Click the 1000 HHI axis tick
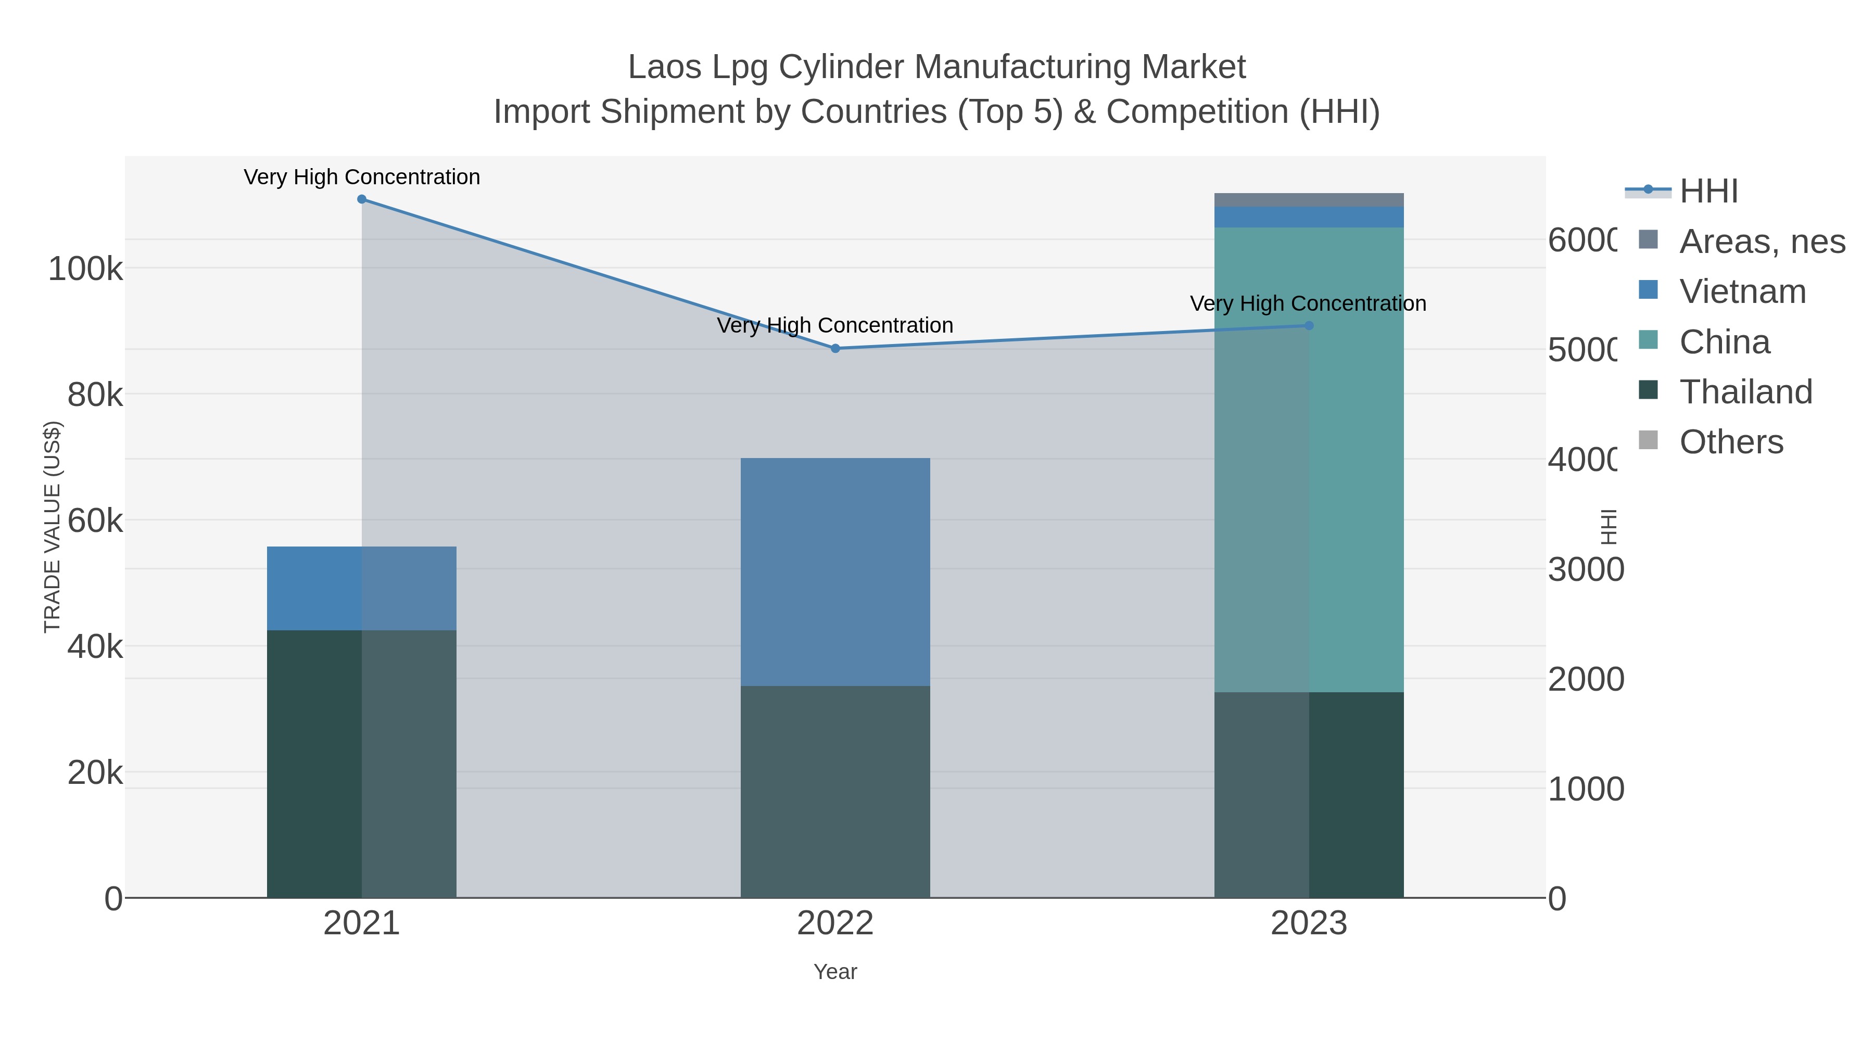1874x1054 pixels. pos(1586,789)
